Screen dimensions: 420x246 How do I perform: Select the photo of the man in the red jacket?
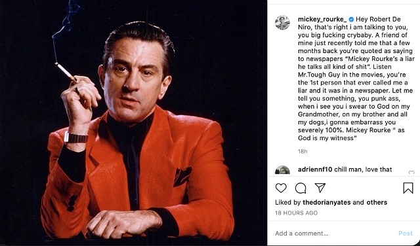pyautogui.click(x=133, y=123)
